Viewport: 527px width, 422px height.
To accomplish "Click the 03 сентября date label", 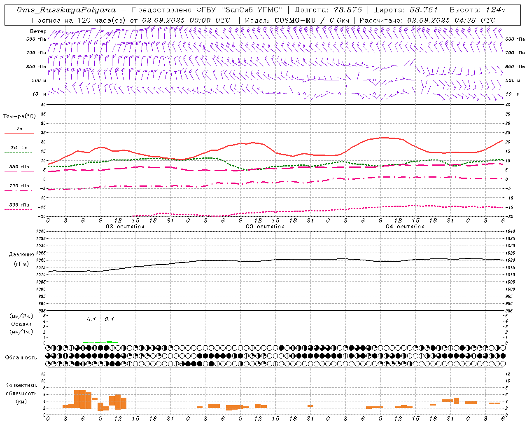I will click(265, 227).
